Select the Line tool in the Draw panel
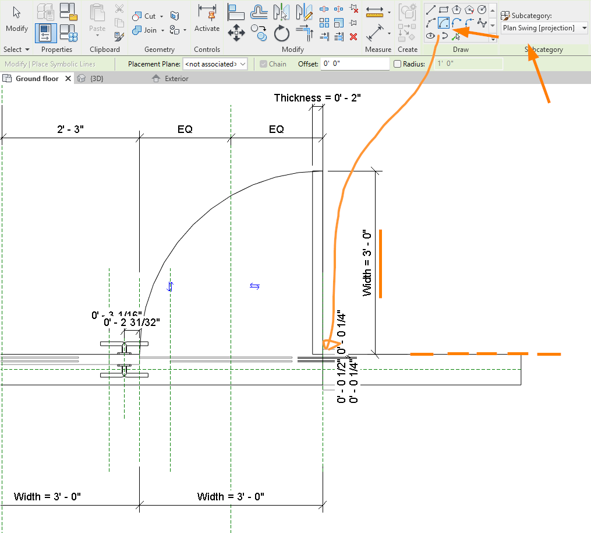 coord(431,9)
